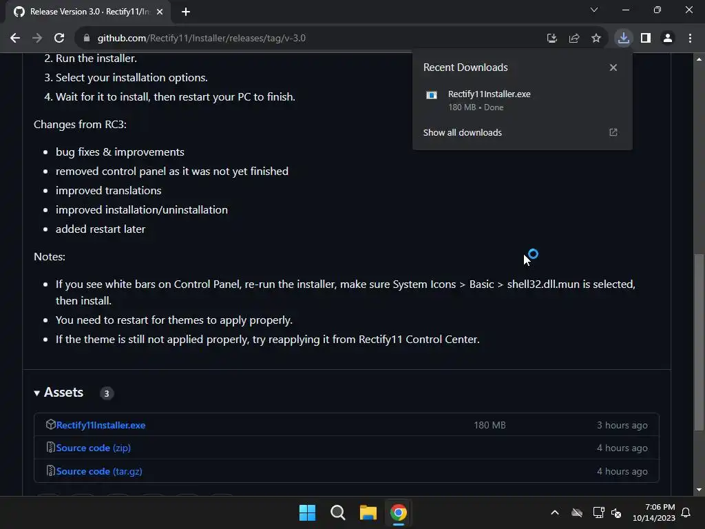The image size is (705, 529).
Task: Open the notifications bell icon
Action: (x=686, y=512)
